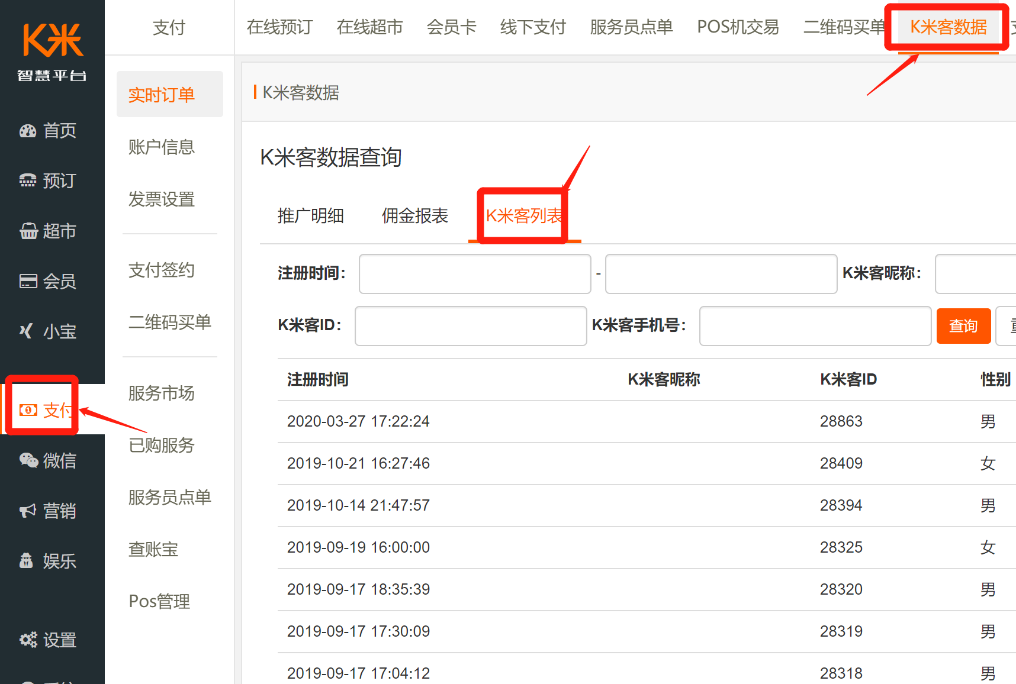Image resolution: width=1016 pixels, height=684 pixels.
Task: Select row dated 2019-09-19 16:00:00
Action: (x=647, y=547)
